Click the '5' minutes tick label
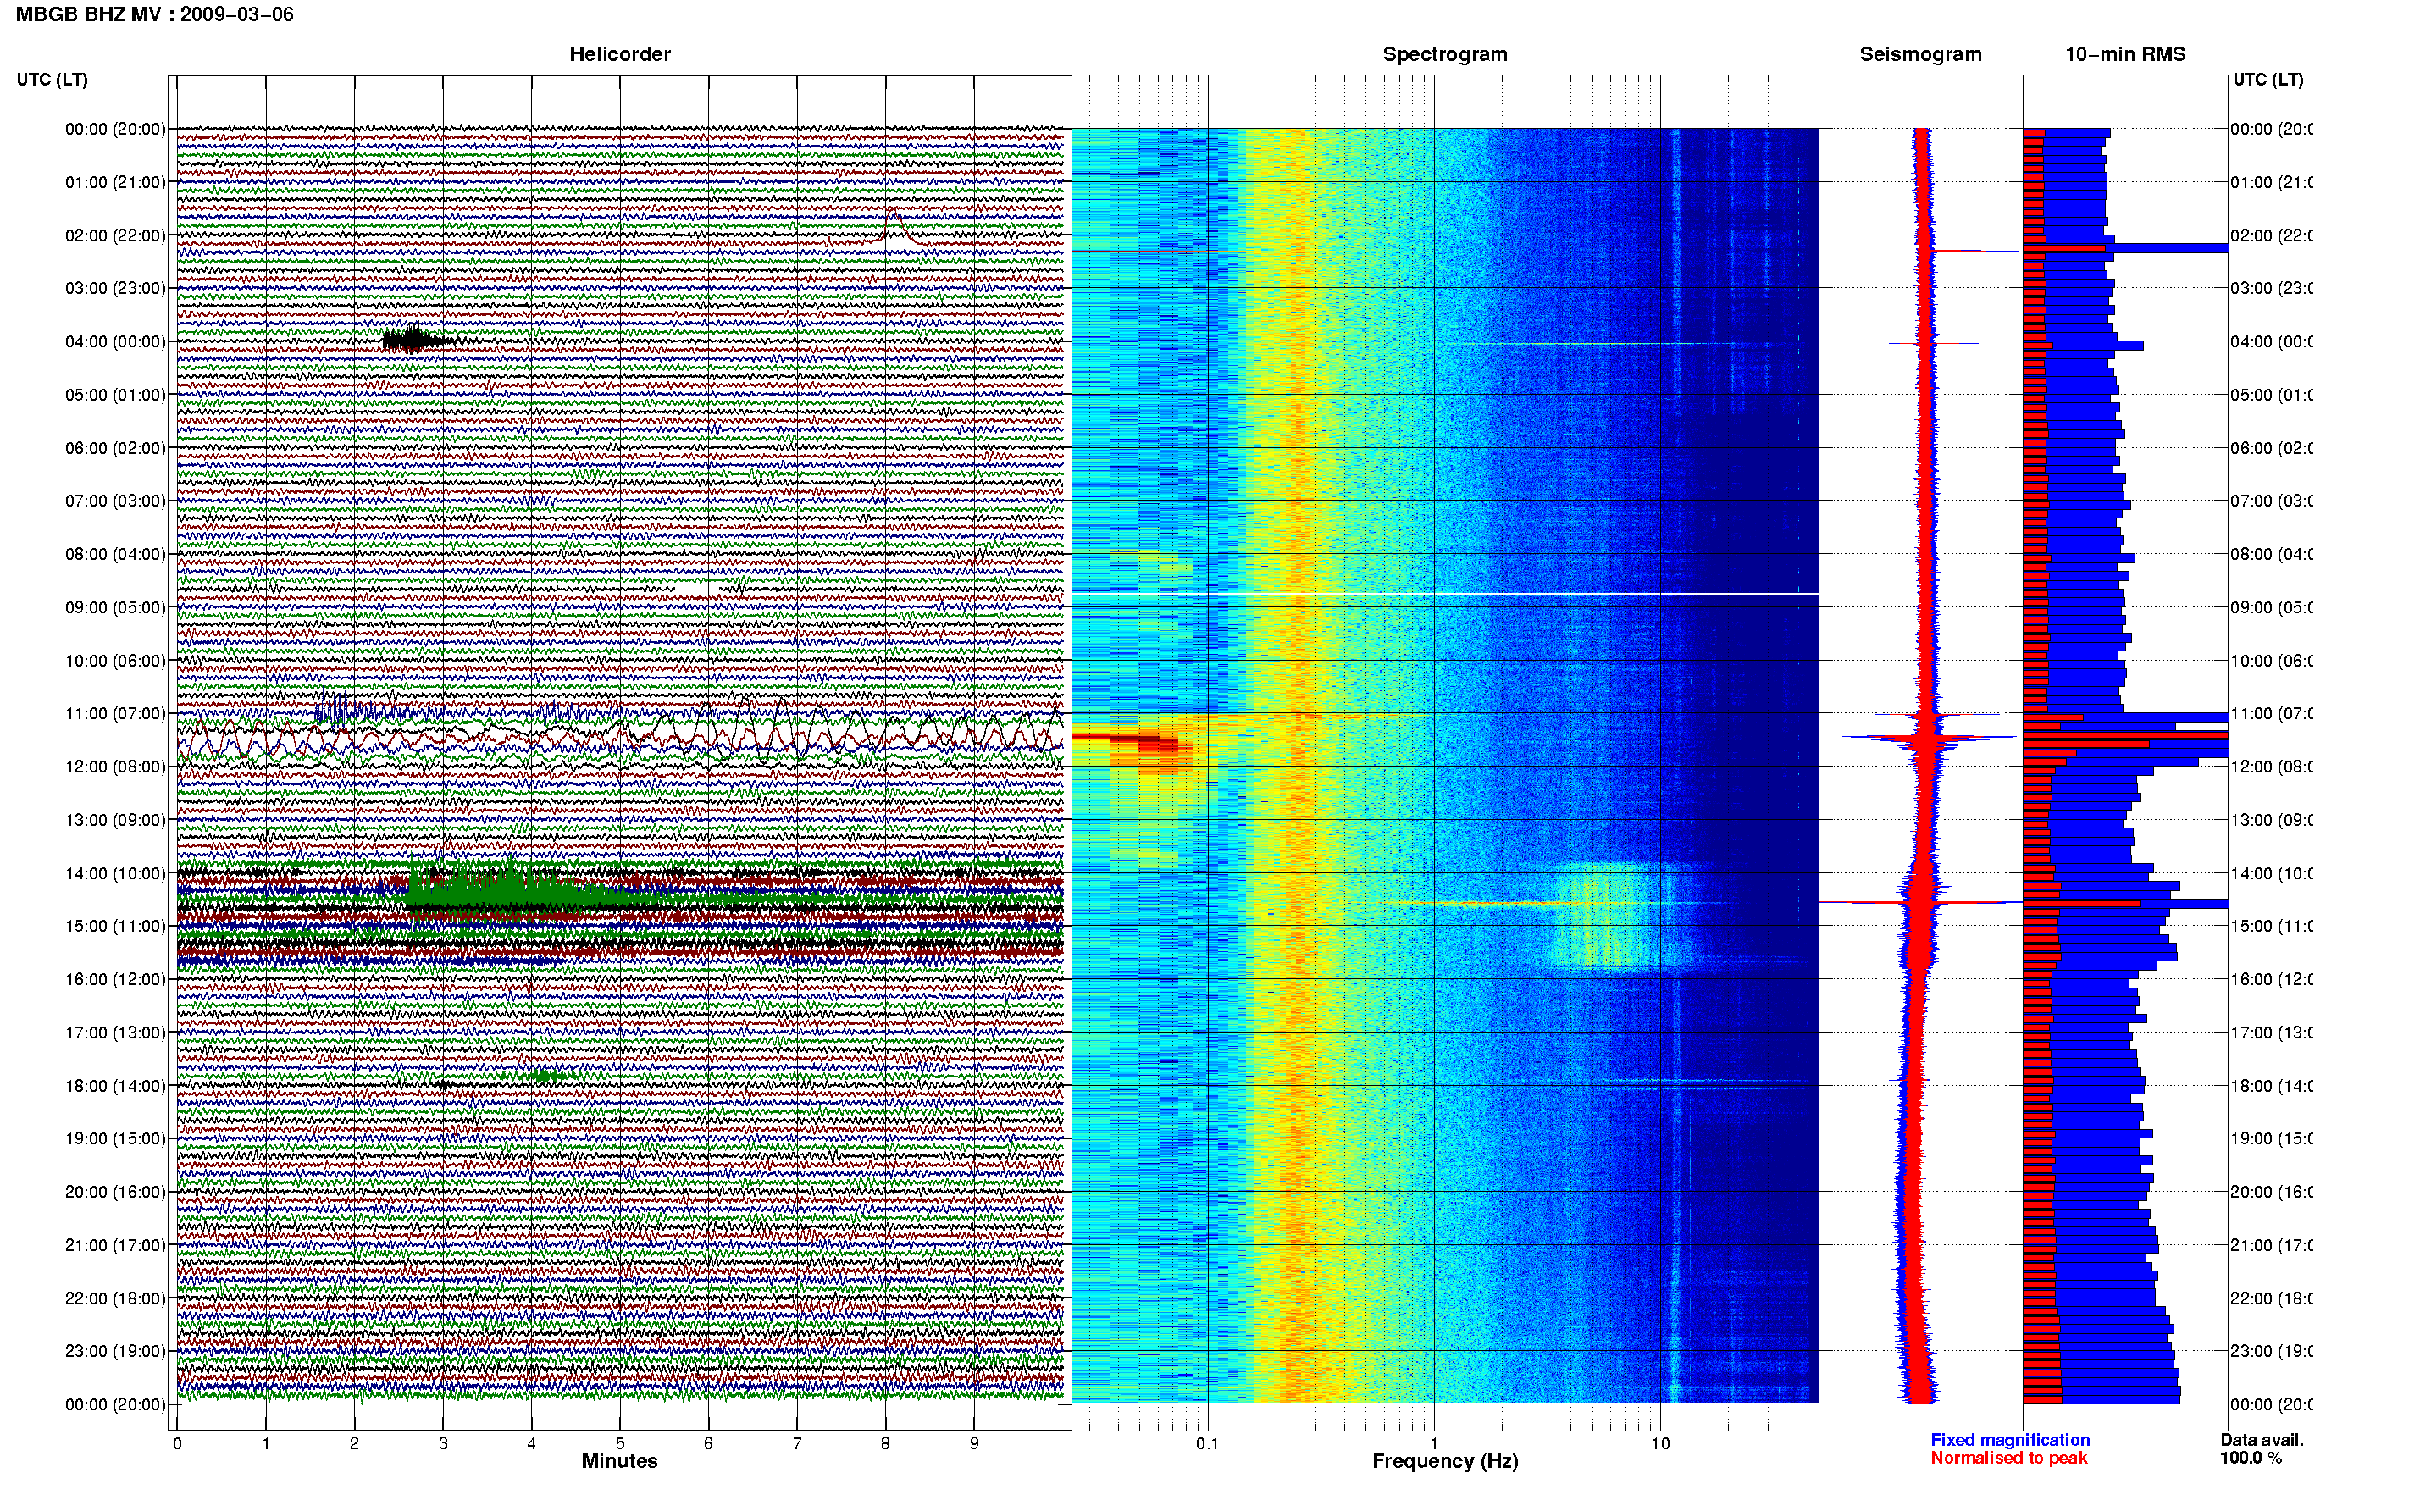This screenshot has height=1506, width=2409. (x=619, y=1443)
